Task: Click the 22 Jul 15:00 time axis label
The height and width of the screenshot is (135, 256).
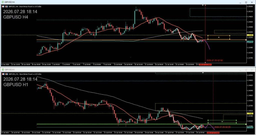Action: [x=87, y=133]
